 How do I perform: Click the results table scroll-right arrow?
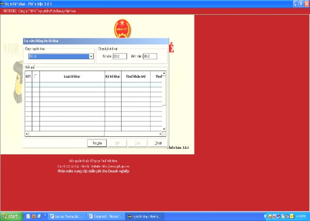(160, 134)
